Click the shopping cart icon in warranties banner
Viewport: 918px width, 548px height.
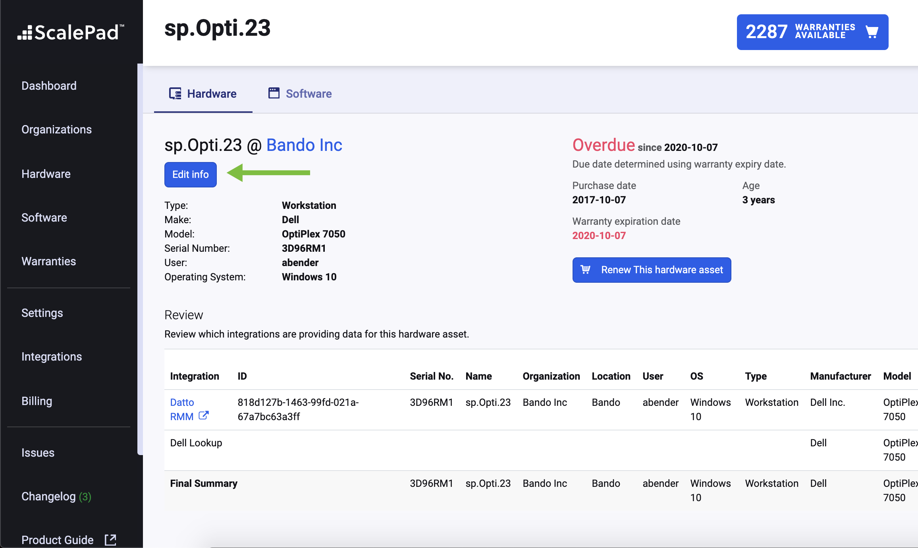(x=872, y=32)
